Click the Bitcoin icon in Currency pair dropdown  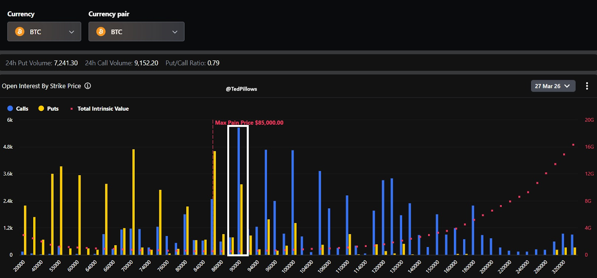tap(101, 32)
